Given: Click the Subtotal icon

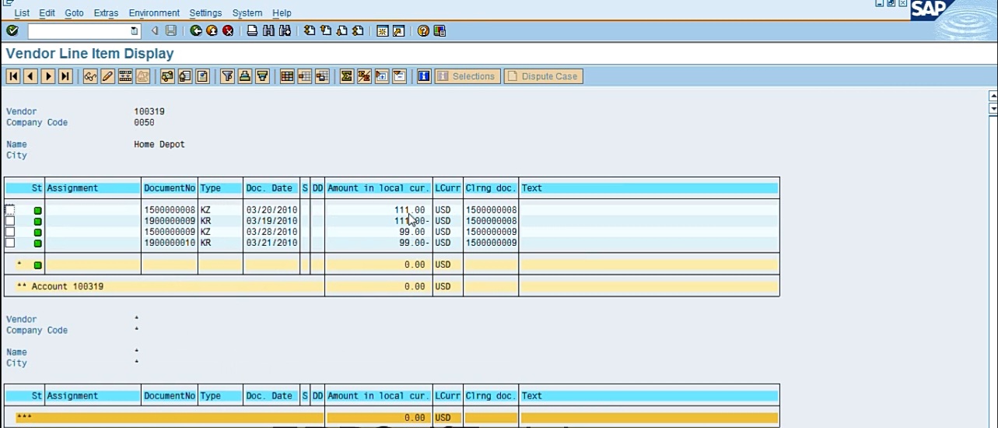Looking at the screenshot, I should click(x=364, y=76).
